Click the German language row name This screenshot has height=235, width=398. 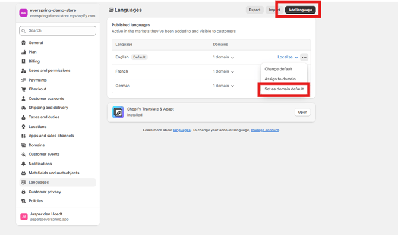[x=122, y=86]
